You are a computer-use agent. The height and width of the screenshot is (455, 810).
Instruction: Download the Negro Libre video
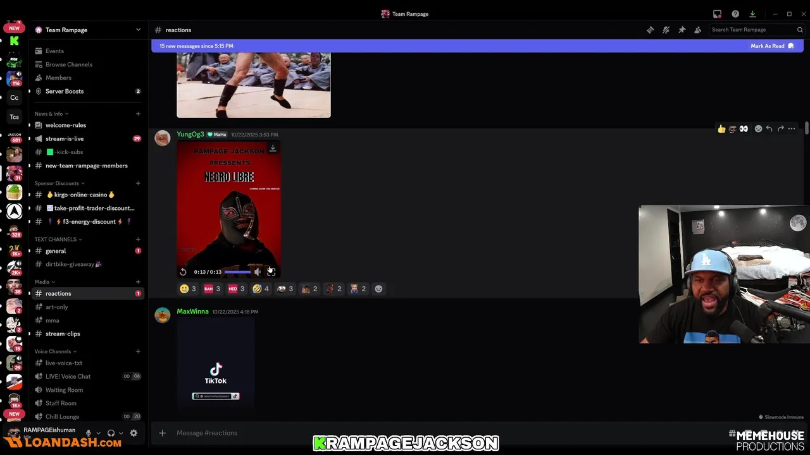[x=273, y=148]
